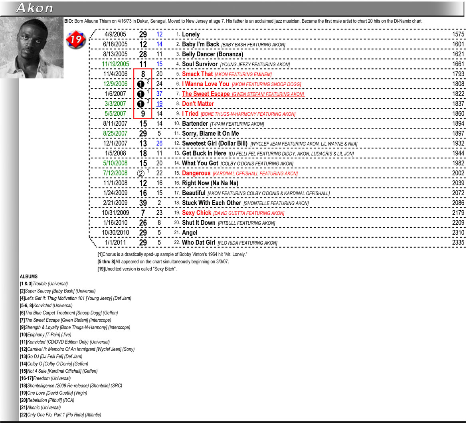The image size is (467, 423).
Task: Select the song title Beautiful
Action: click(194, 193)
